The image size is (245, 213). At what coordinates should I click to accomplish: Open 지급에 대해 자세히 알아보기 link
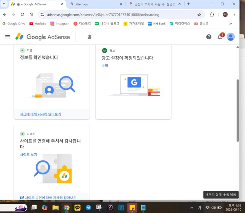pyautogui.click(x=40, y=114)
